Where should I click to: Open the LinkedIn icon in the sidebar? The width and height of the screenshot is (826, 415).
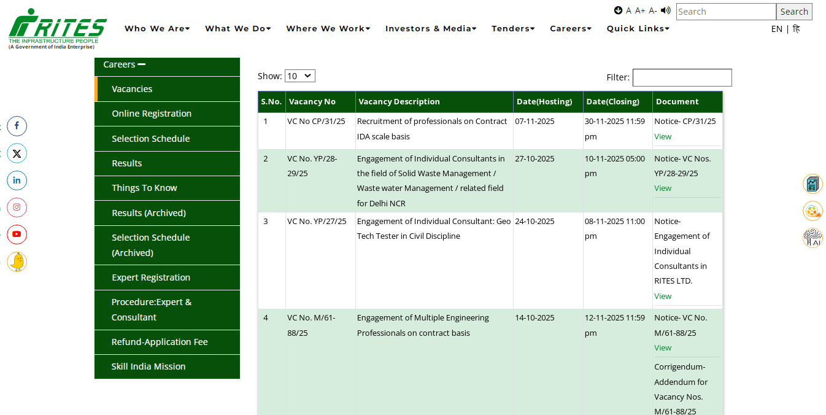point(17,180)
